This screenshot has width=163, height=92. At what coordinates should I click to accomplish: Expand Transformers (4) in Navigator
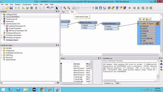click(2, 19)
